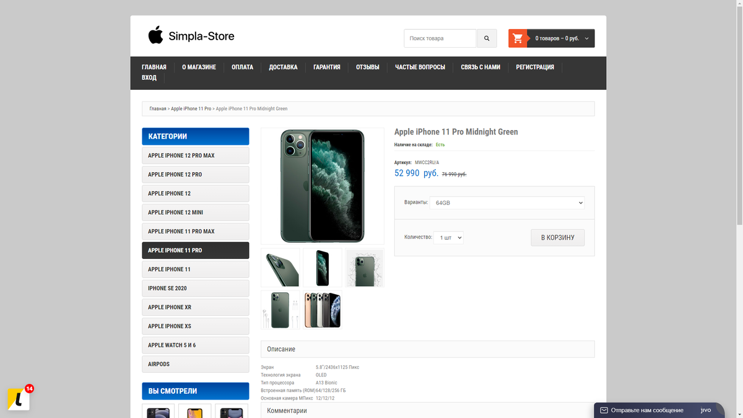Screen dimensions: 743x418
Task: Click the search magnifier button
Action: [487, 38]
